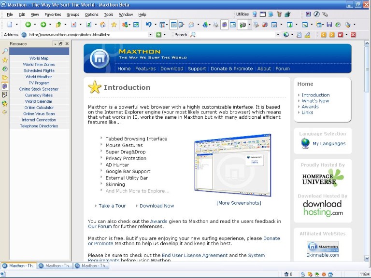Toggle the highlighted sidebar layout toolbar button
This screenshot has height=278, width=371.
[x=173, y=24]
